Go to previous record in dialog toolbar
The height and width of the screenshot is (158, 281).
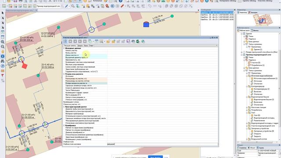[x=75, y=42]
